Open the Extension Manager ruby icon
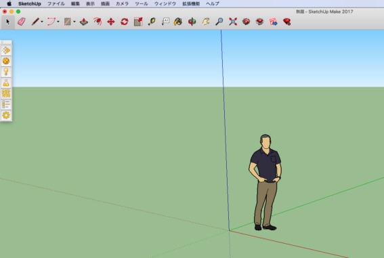The image size is (384, 258). (286, 22)
